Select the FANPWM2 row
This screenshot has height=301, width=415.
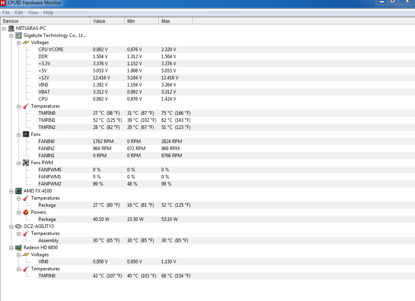pos(226,184)
